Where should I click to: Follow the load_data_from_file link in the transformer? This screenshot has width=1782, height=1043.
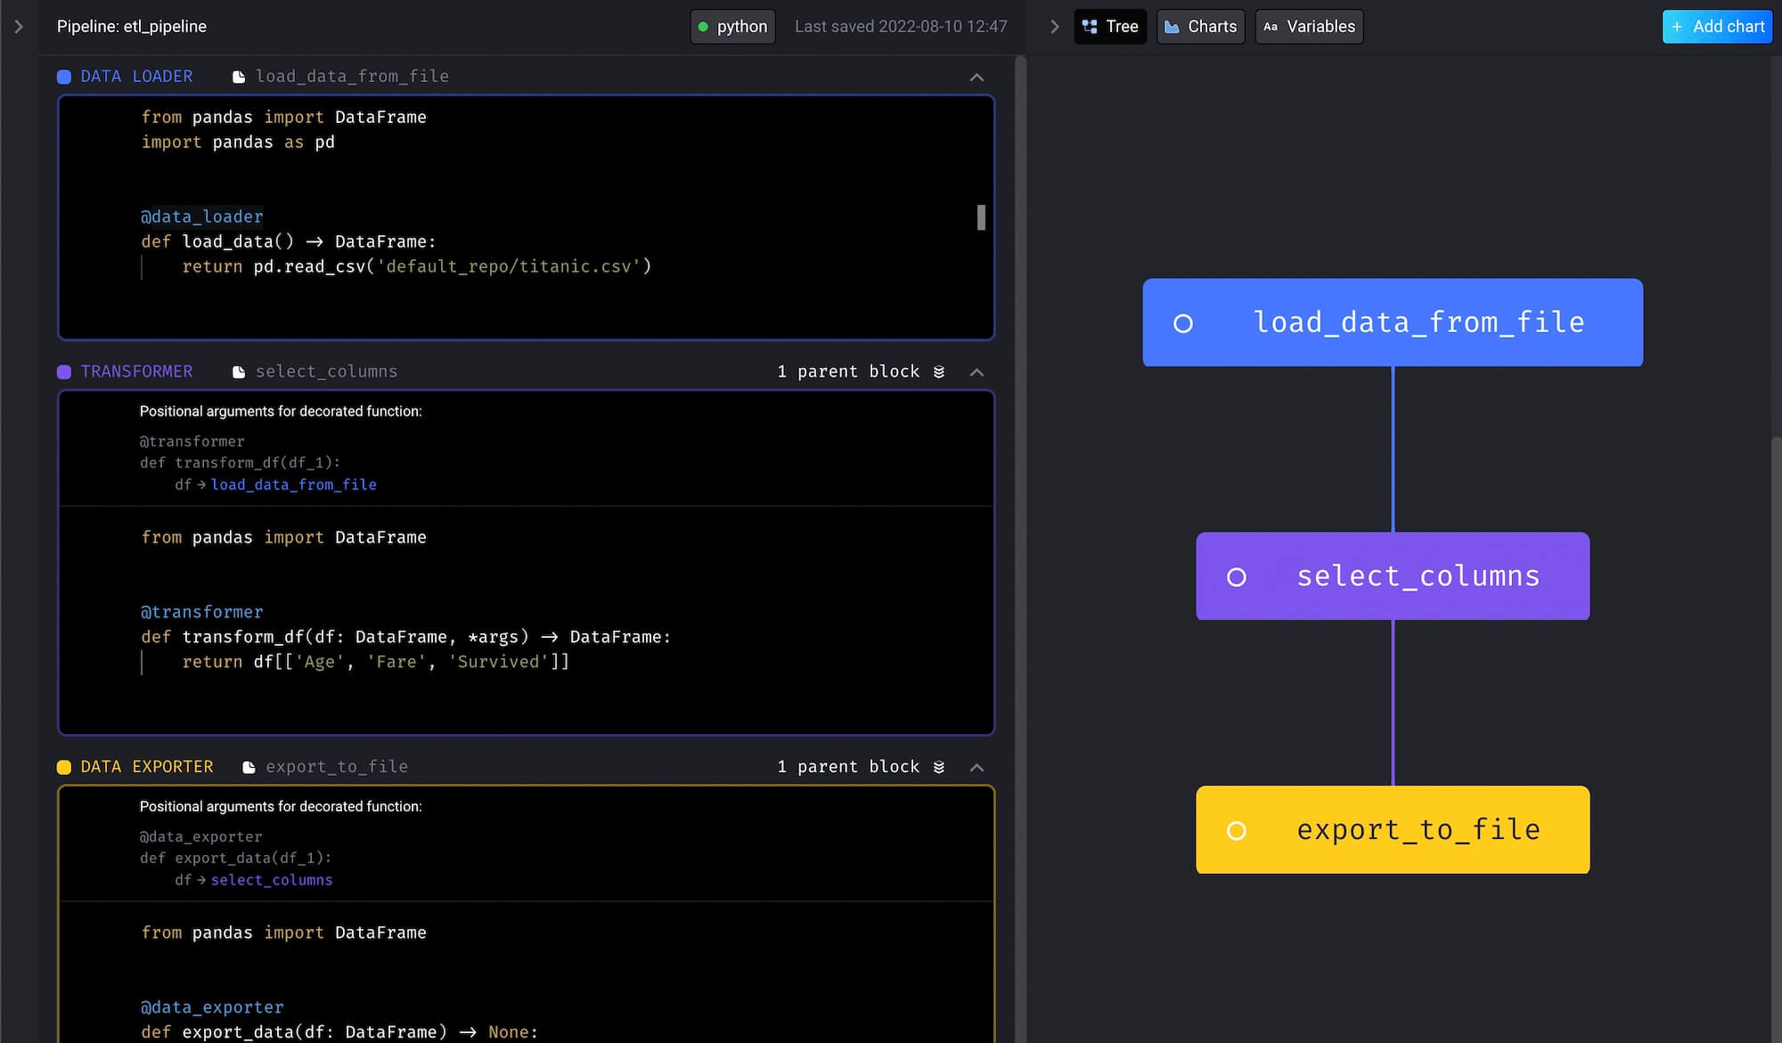(x=293, y=485)
